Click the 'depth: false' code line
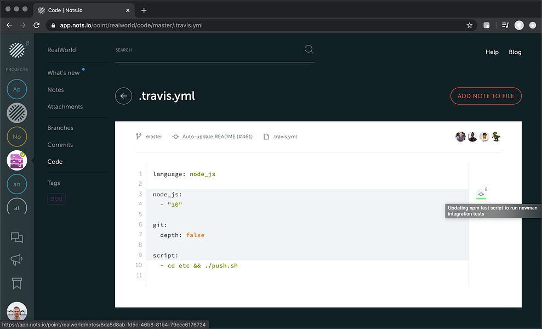The height and width of the screenshot is (329, 542). [x=182, y=235]
